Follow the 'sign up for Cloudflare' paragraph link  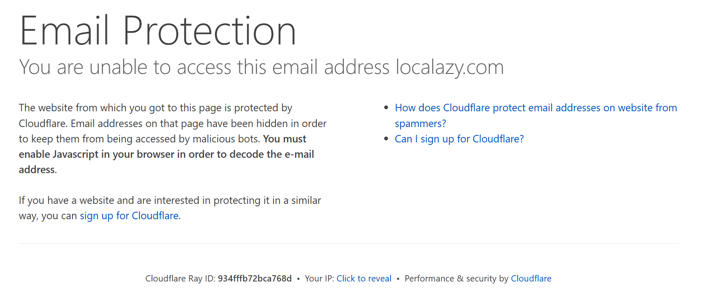click(x=129, y=216)
